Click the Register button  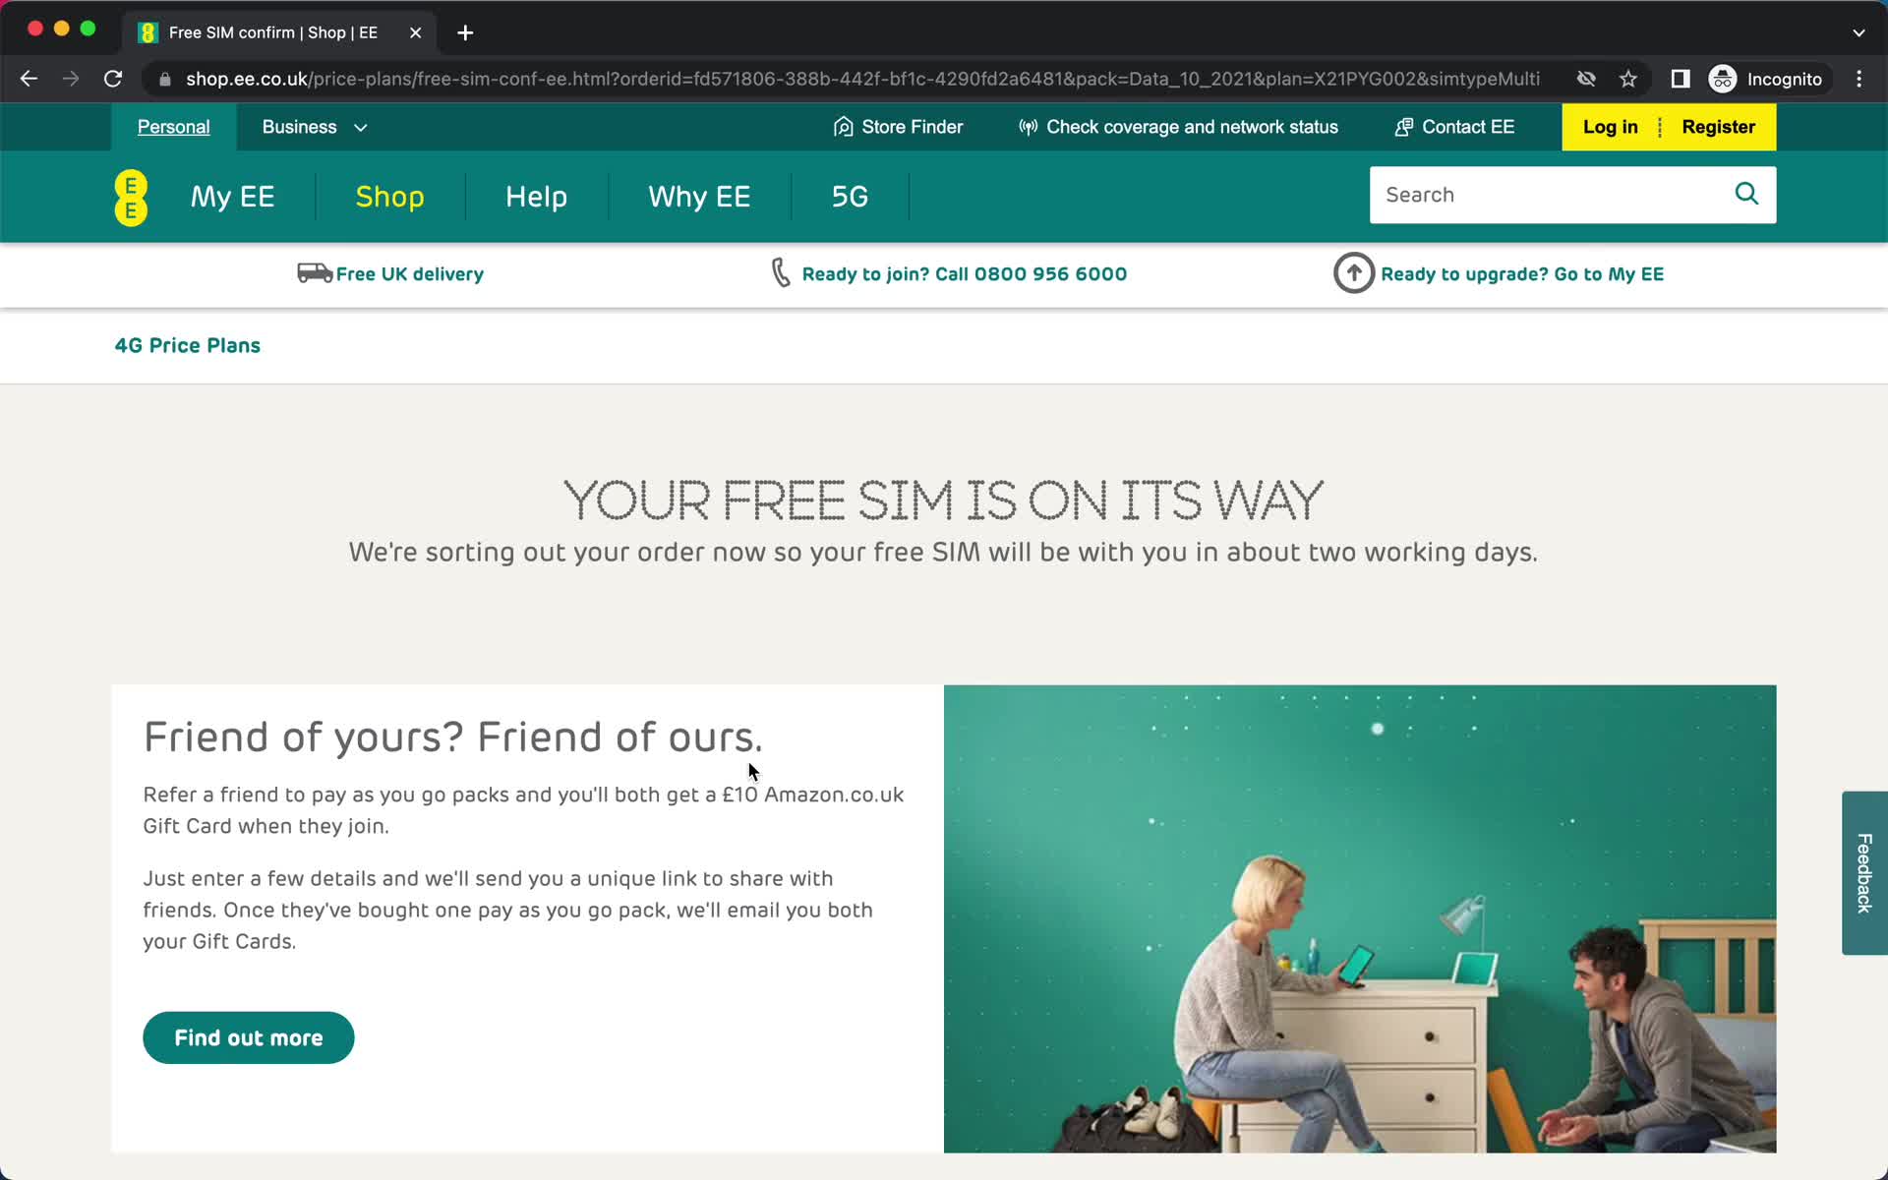tap(1718, 127)
